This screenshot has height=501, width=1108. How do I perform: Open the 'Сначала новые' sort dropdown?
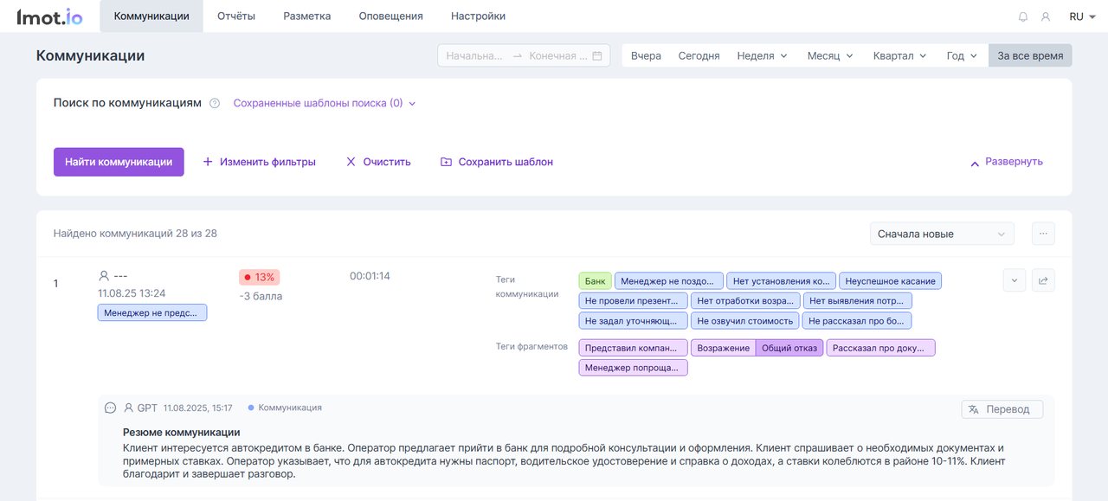pyautogui.click(x=942, y=234)
